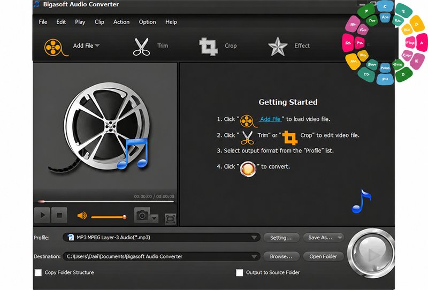Click the Trim toolbar label
The image size is (428, 290).
(x=163, y=45)
